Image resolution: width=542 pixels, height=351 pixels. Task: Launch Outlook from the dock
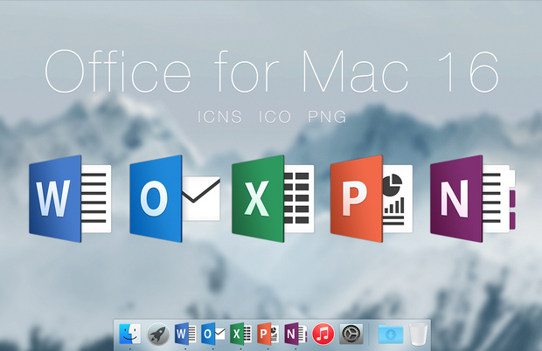[x=213, y=334]
